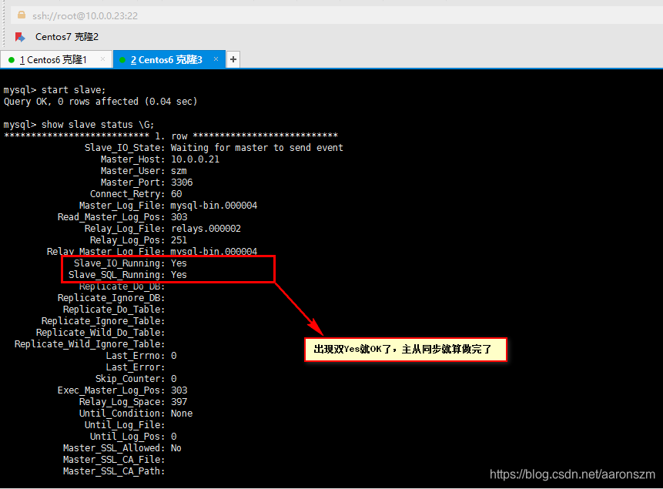Click the Master_Port value 3306
The width and height of the screenshot is (663, 489).
pos(182,183)
